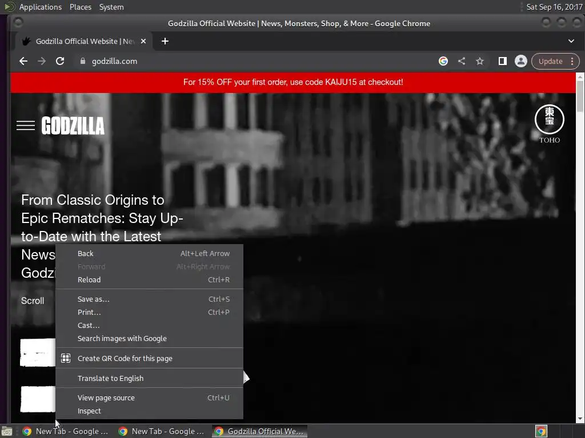Close the Godzilla Official Website tab
The image size is (585, 438).
(143, 41)
